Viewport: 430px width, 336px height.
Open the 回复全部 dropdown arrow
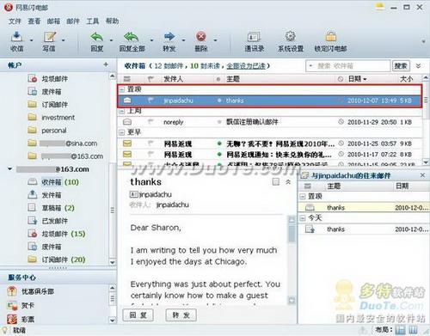pos(151,40)
